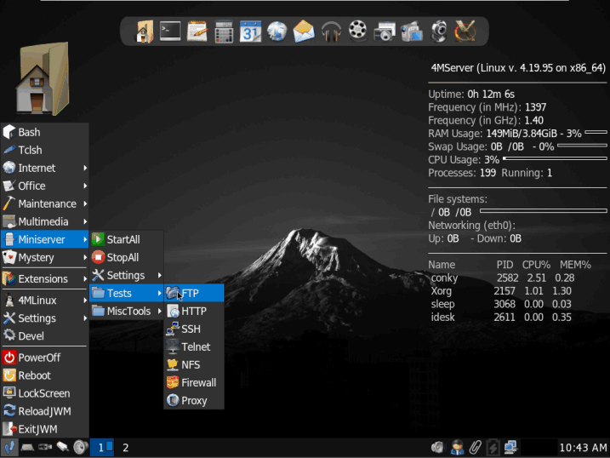Open the calendar dock icon
This screenshot has height=458, width=610.
pyautogui.click(x=250, y=31)
